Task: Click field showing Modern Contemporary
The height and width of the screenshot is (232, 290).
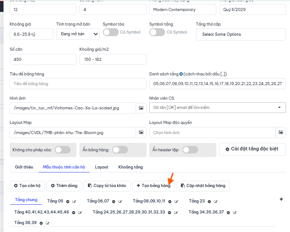Action: tap(183, 9)
